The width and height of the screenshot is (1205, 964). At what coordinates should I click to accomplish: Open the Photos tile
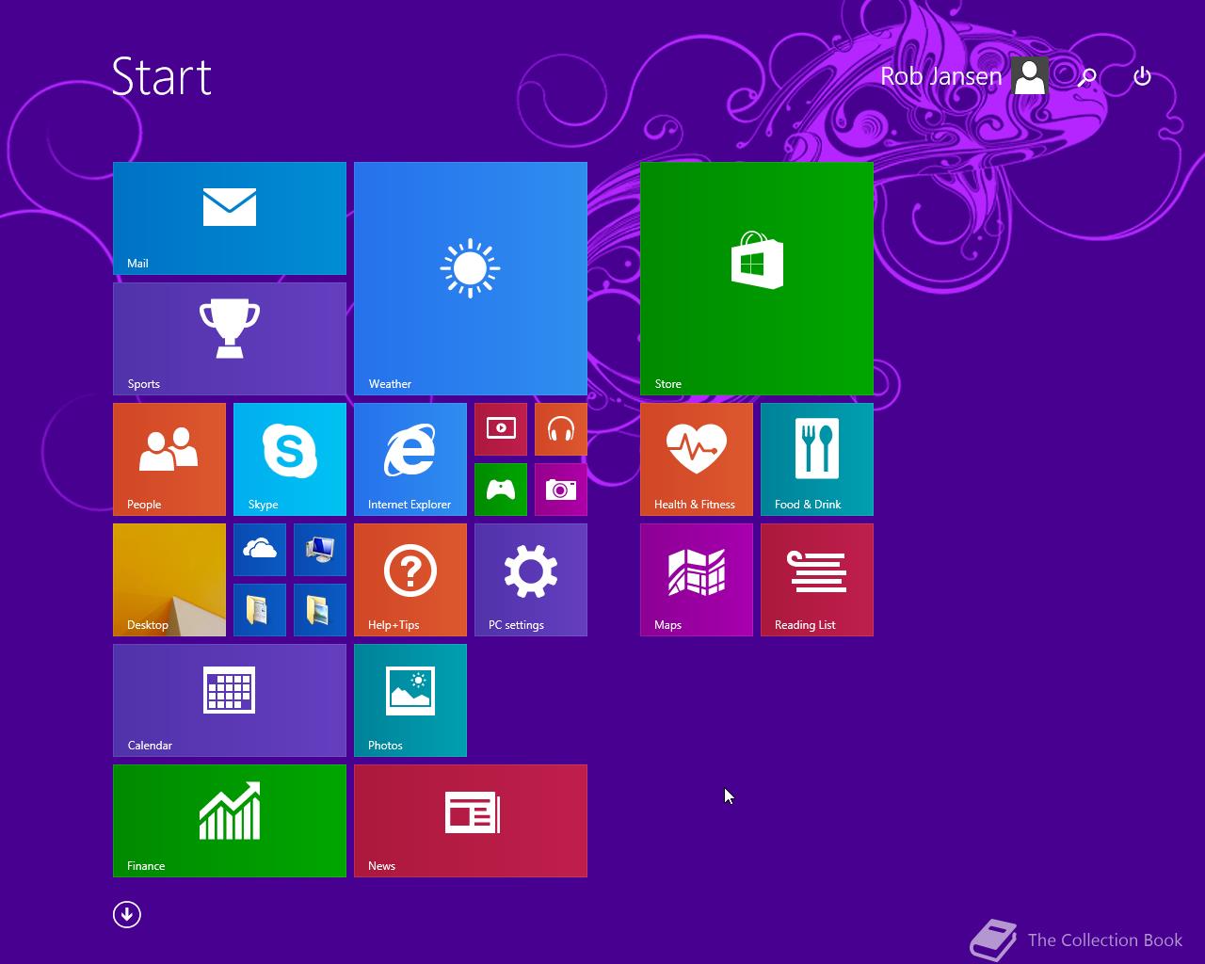(410, 700)
